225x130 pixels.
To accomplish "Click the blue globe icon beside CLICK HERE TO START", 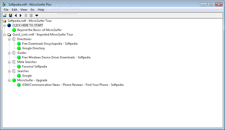I will 9,25.
